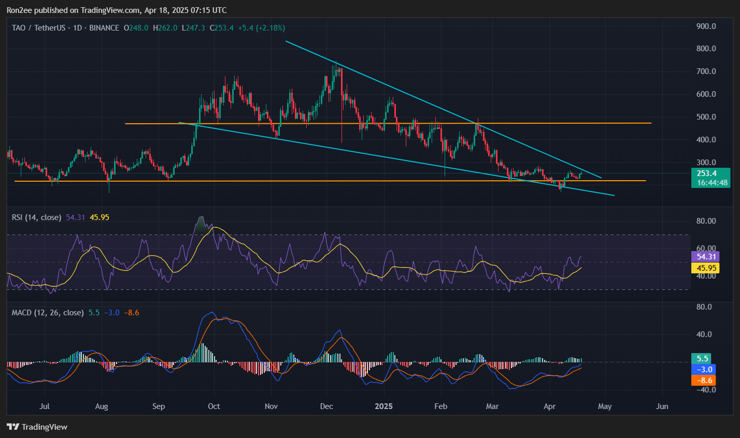
Task: Click the countdown timer 16:44:48
Action: 712,183
